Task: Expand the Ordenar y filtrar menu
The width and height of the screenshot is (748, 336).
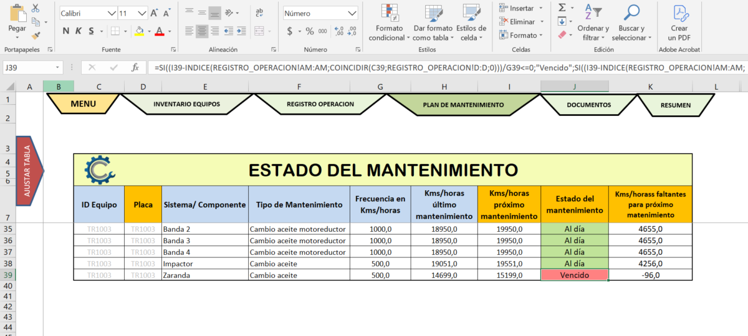Action: coord(593,23)
